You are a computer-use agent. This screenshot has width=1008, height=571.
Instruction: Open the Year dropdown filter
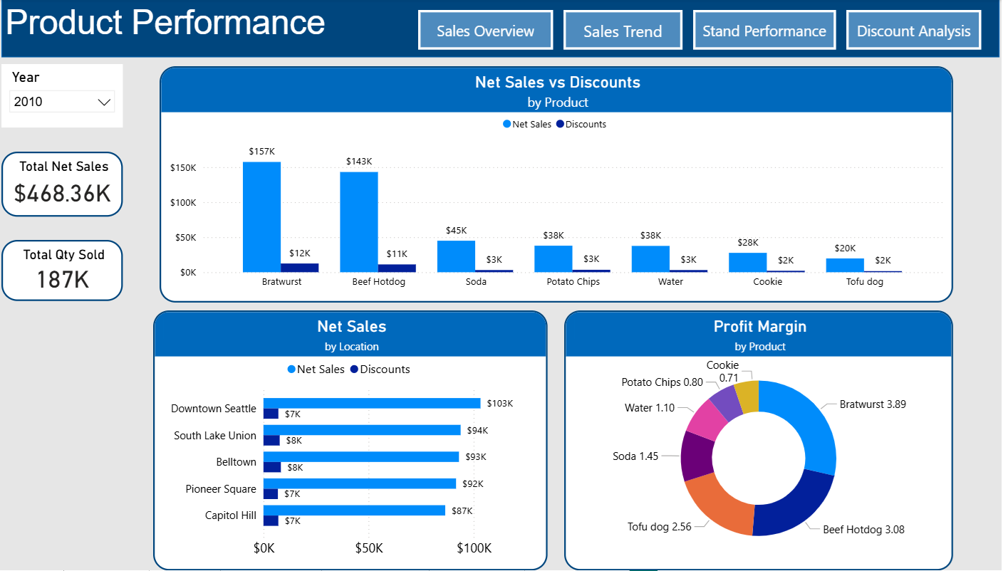click(x=103, y=101)
